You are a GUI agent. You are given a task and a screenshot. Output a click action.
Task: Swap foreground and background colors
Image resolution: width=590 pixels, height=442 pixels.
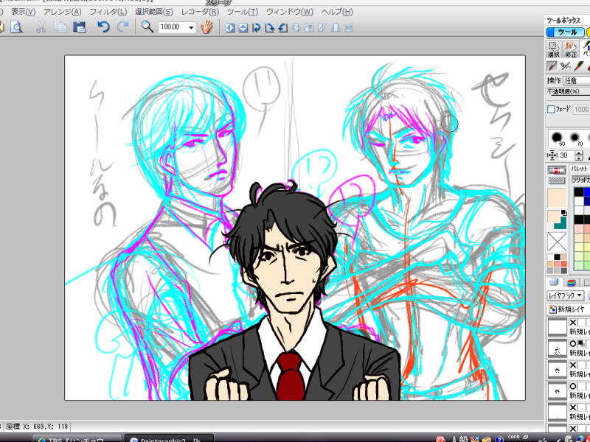[x=563, y=213]
